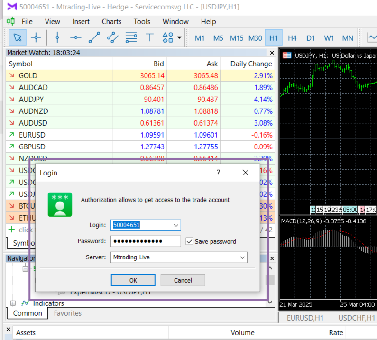This screenshot has width=377, height=340.
Task: Switch to the EURUSD,H1 chart tab
Action: pos(305,318)
